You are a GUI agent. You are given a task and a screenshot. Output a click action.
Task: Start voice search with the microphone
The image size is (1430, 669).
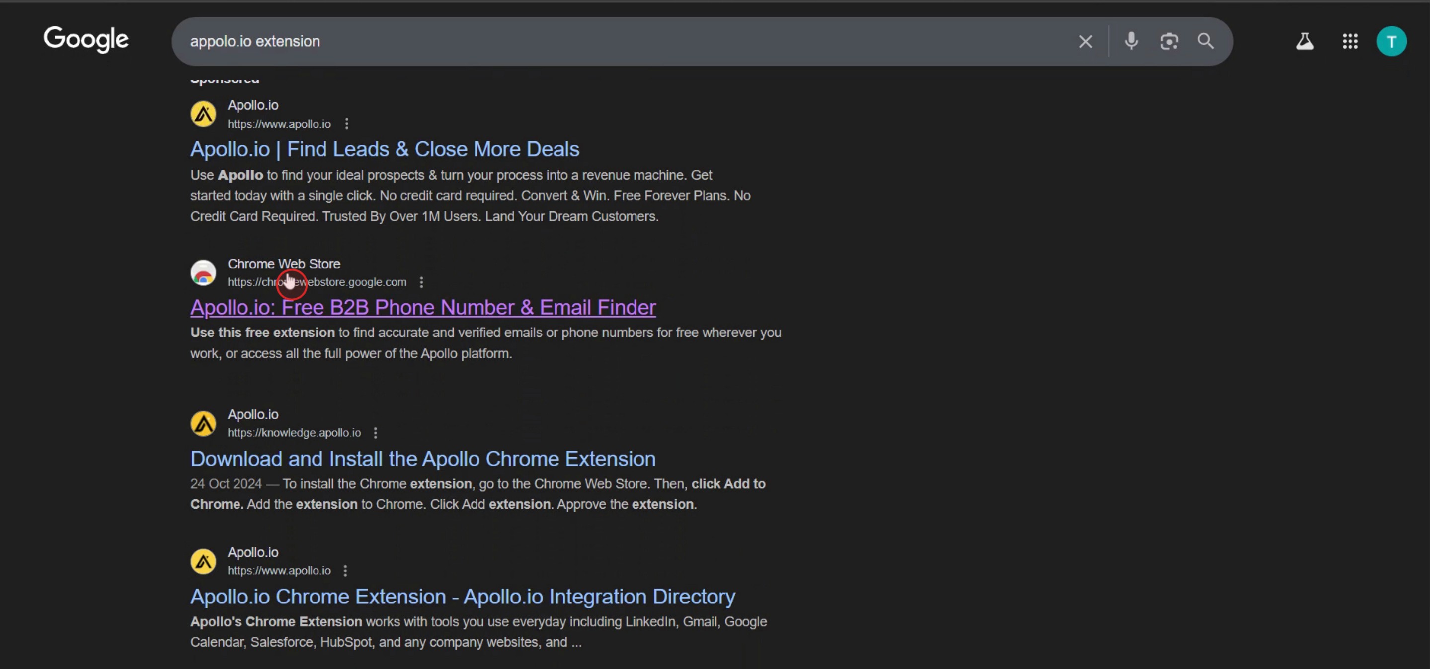coord(1131,41)
